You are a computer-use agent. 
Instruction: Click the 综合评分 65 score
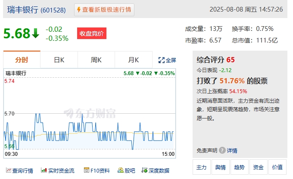click(215, 60)
